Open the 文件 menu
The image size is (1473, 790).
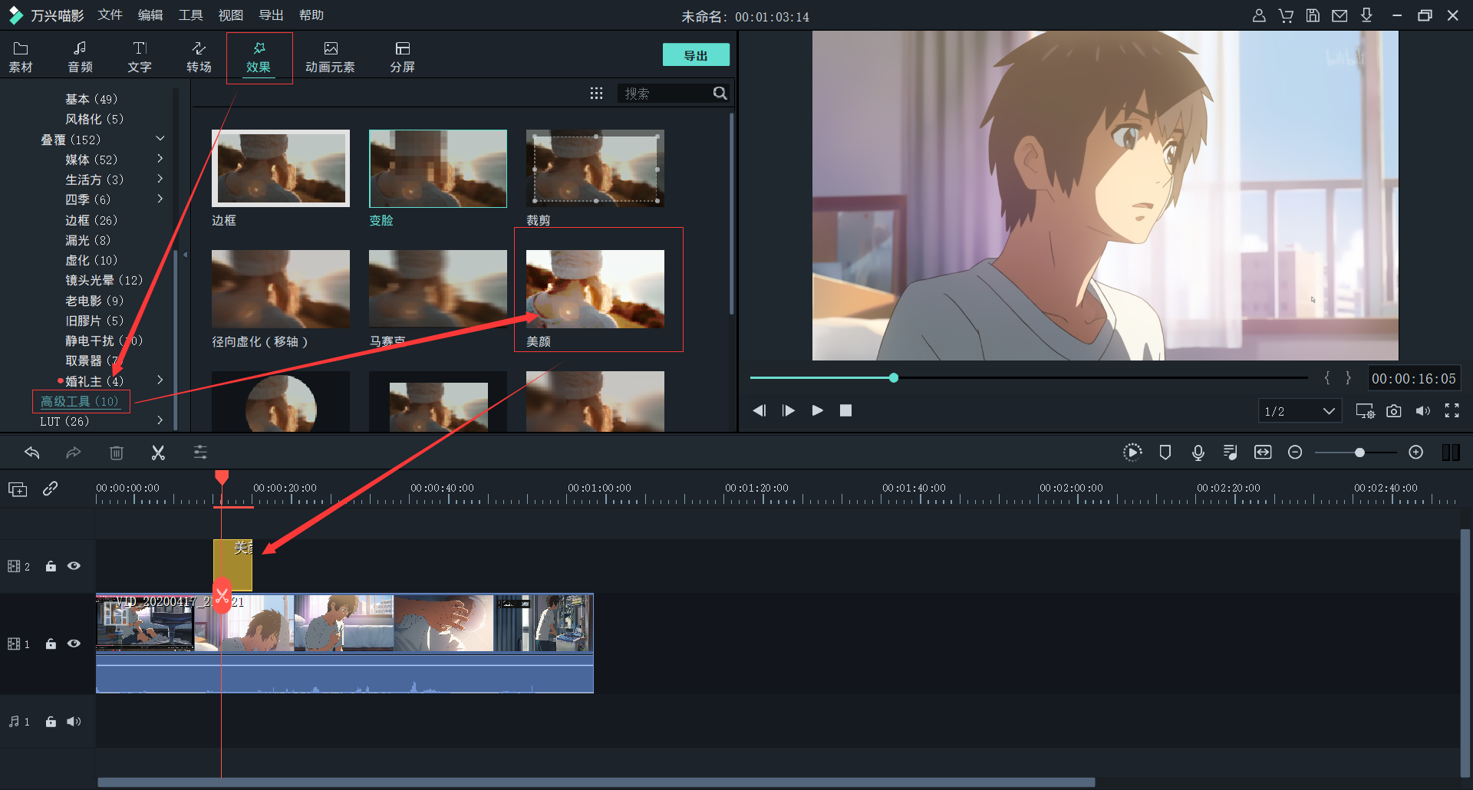click(x=110, y=15)
